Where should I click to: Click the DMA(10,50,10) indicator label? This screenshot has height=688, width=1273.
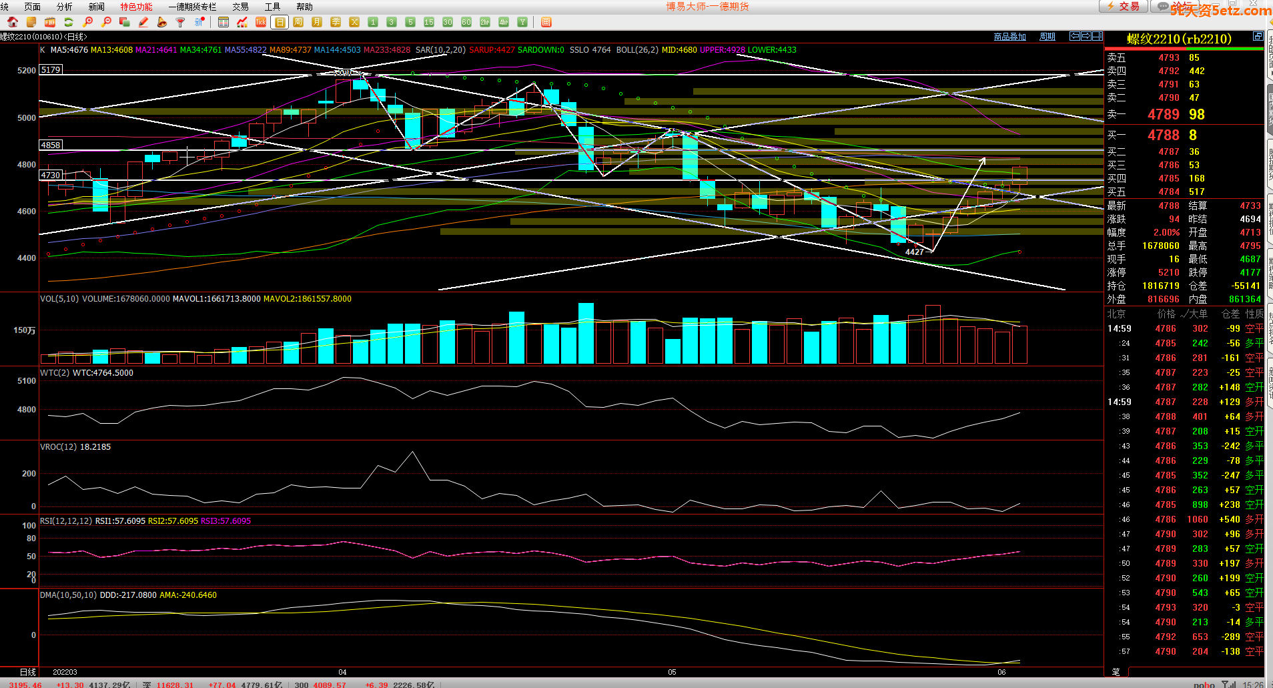68,595
